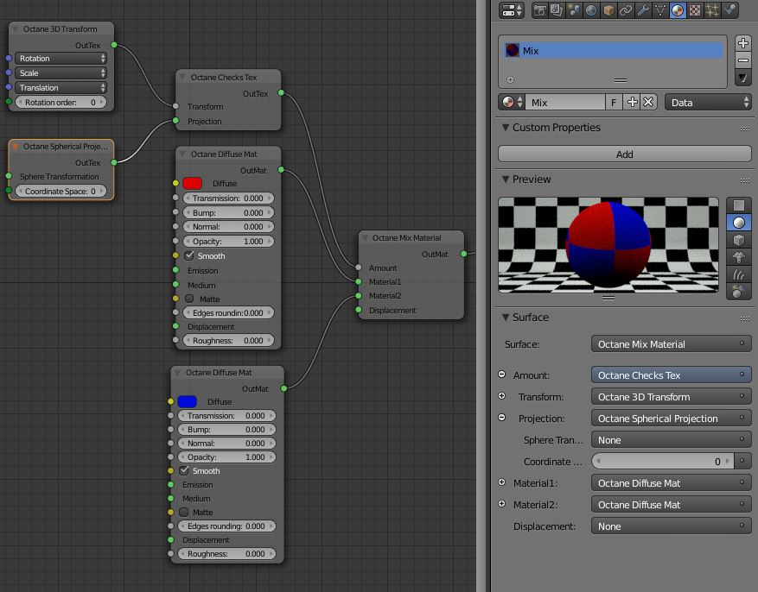Preview the material on a cube
This screenshot has width=758, height=592.
(739, 240)
